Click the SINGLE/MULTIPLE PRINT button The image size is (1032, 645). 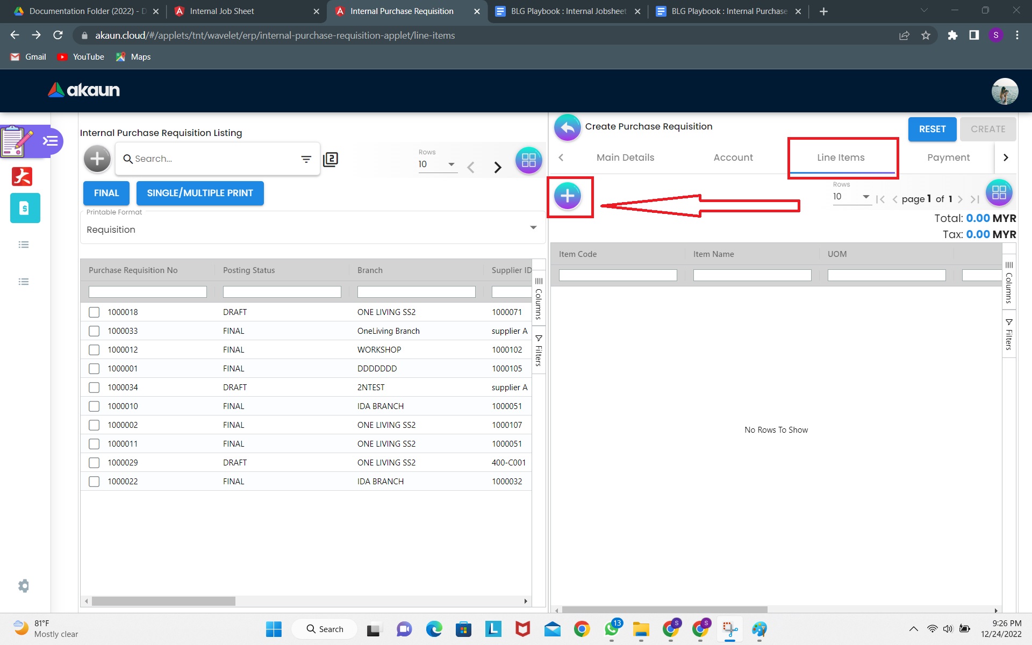point(200,193)
